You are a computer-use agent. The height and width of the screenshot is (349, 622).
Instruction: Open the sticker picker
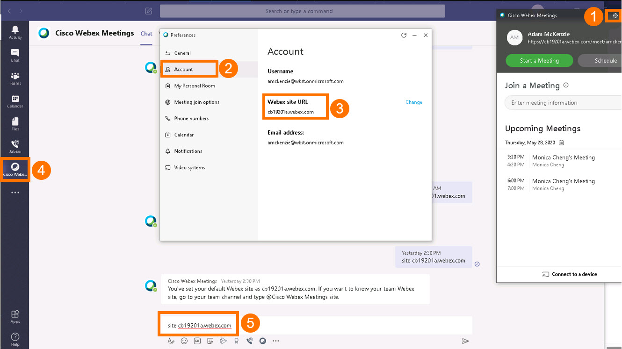click(210, 341)
